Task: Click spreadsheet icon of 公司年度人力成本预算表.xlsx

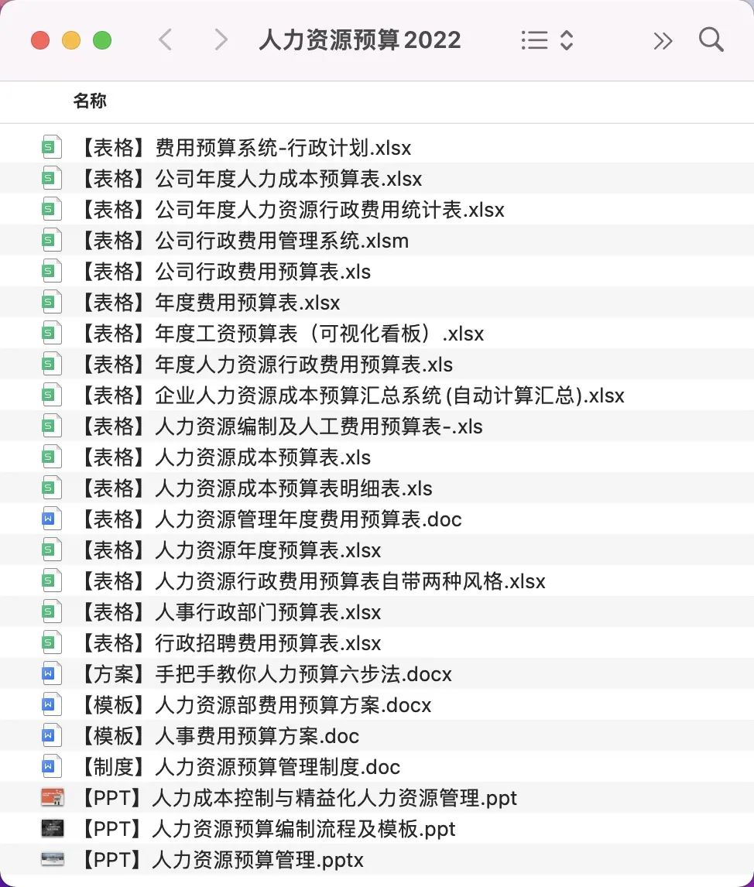Action: [x=51, y=178]
